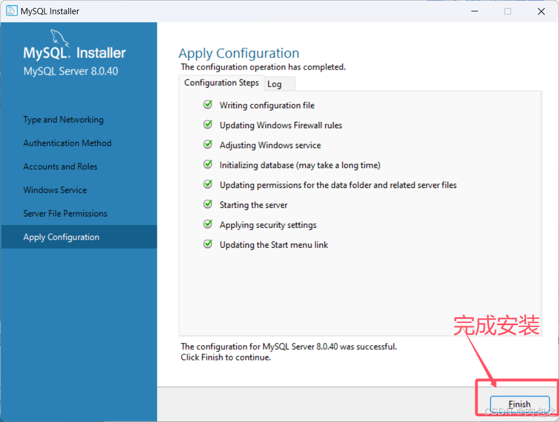
Task: Close the MySQL Installer window
Action: [x=541, y=11]
